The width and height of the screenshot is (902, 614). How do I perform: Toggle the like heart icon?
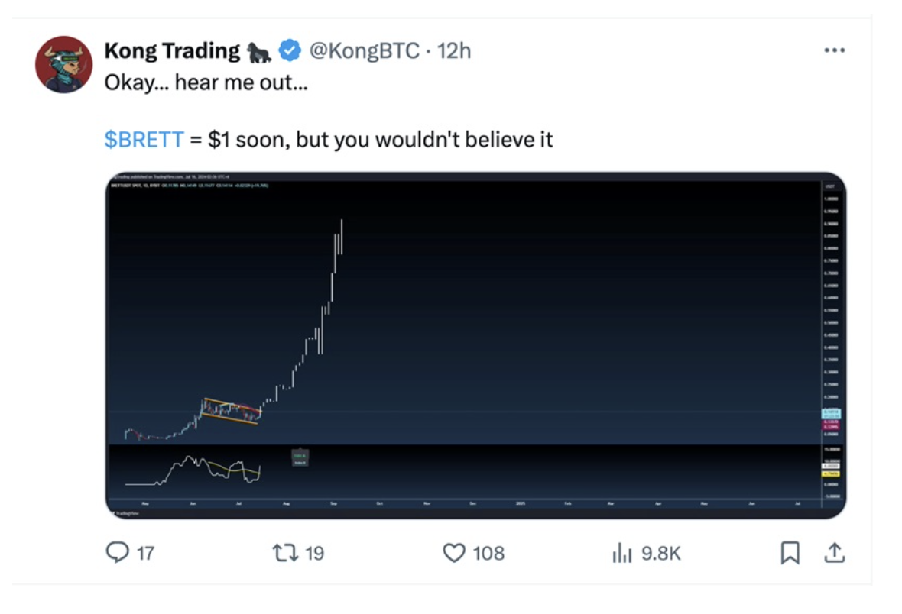pos(454,552)
